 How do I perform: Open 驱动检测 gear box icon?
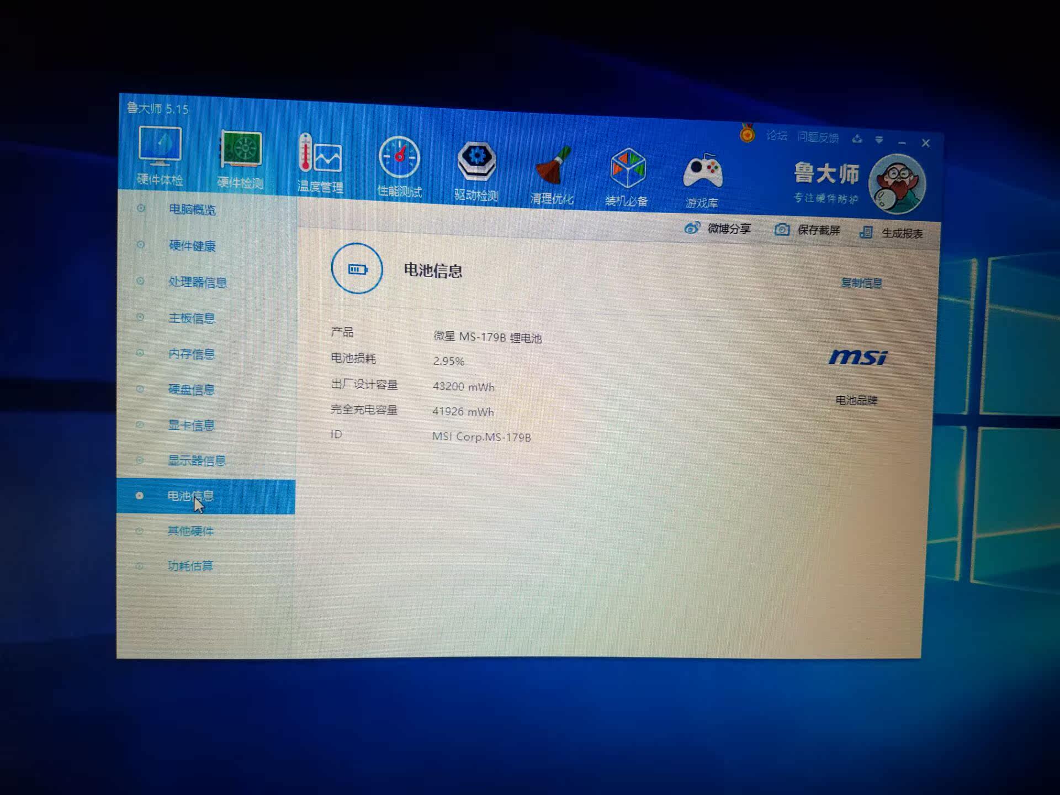[476, 162]
